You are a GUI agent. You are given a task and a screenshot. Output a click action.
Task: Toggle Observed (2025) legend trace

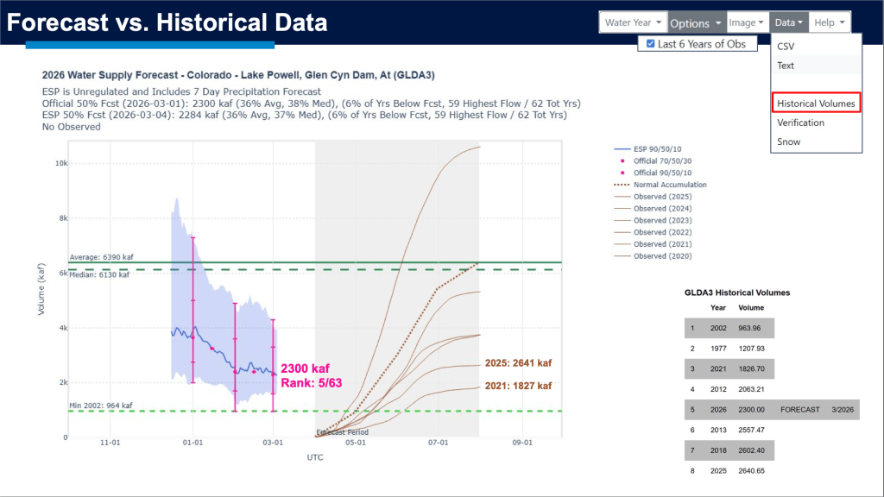coord(662,197)
